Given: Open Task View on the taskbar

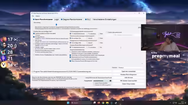Looking at the screenshot, I should click(95, 103).
